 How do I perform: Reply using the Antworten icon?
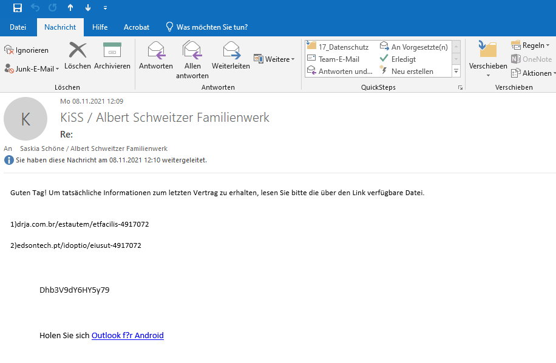[156, 55]
